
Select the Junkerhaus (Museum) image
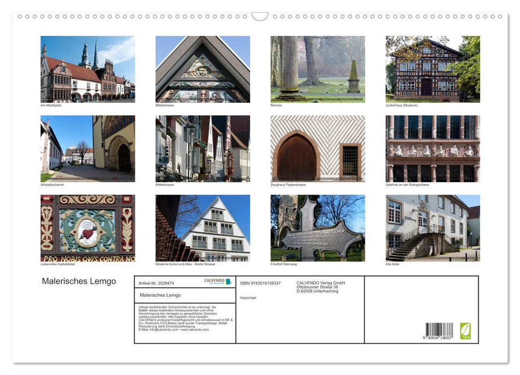click(433, 69)
